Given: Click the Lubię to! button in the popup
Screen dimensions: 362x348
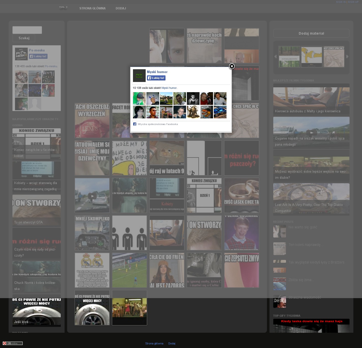Looking at the screenshot, I should click(156, 78).
